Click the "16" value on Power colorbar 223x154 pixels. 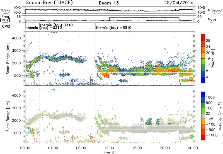[x=208, y=59]
